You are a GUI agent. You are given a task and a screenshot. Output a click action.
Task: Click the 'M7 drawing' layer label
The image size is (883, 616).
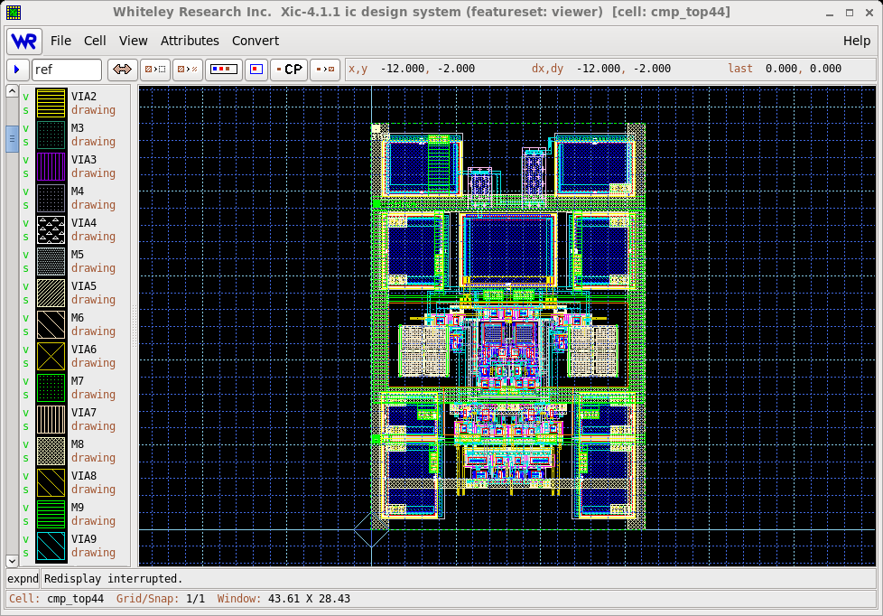93,387
